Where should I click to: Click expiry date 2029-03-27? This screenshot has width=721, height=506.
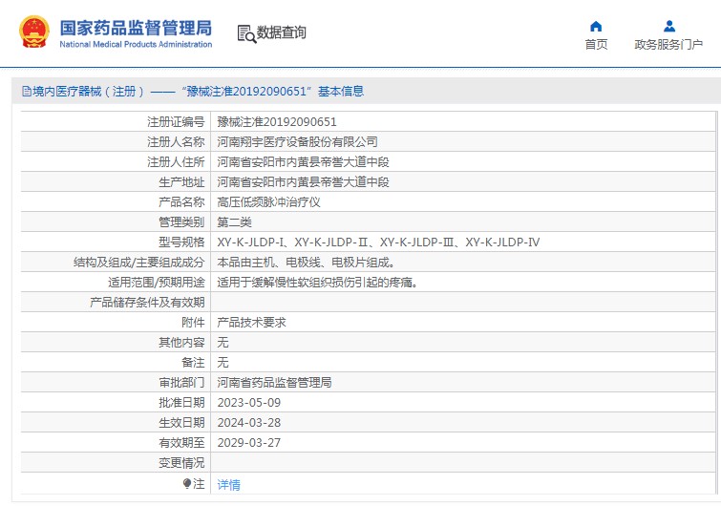[x=248, y=443]
